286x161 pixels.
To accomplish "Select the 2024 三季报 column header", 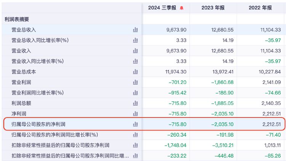I will [162, 8].
